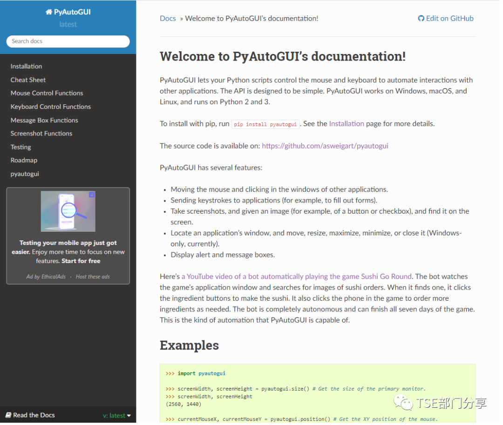Click the Host these ads link

coord(93,277)
